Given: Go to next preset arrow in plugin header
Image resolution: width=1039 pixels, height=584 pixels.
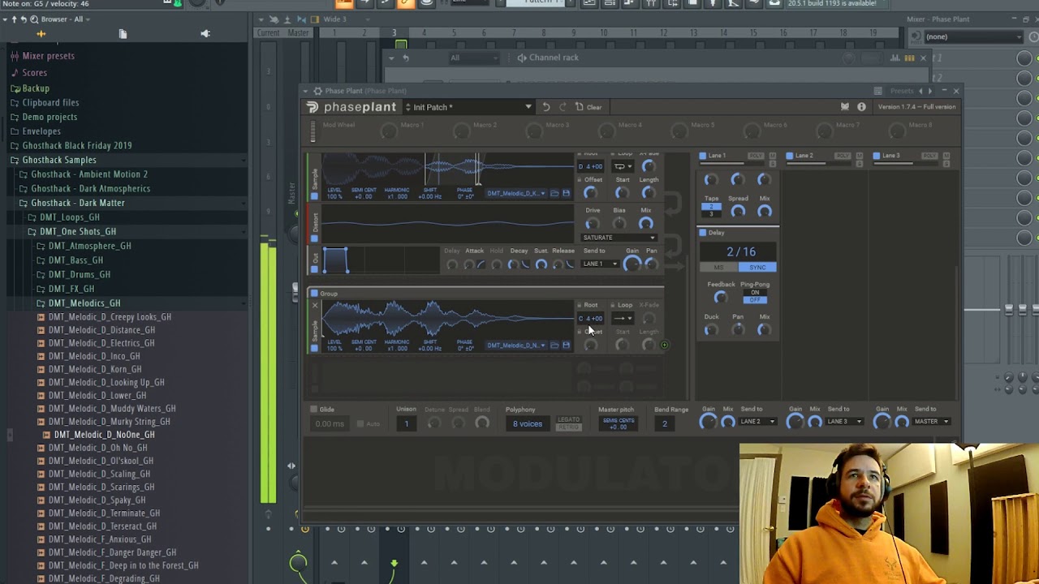Looking at the screenshot, I should coord(930,91).
